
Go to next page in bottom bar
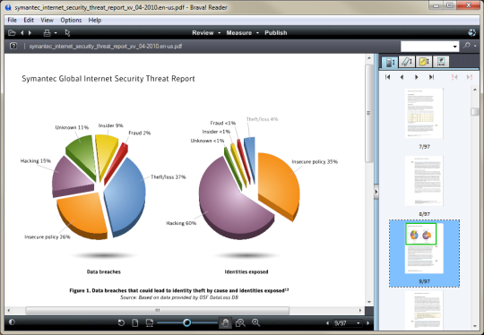coord(367,323)
